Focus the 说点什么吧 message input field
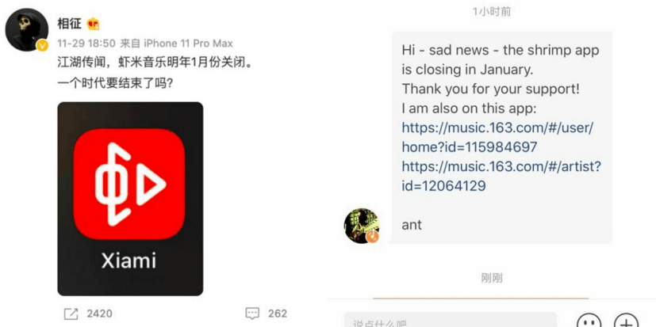 pos(451,320)
